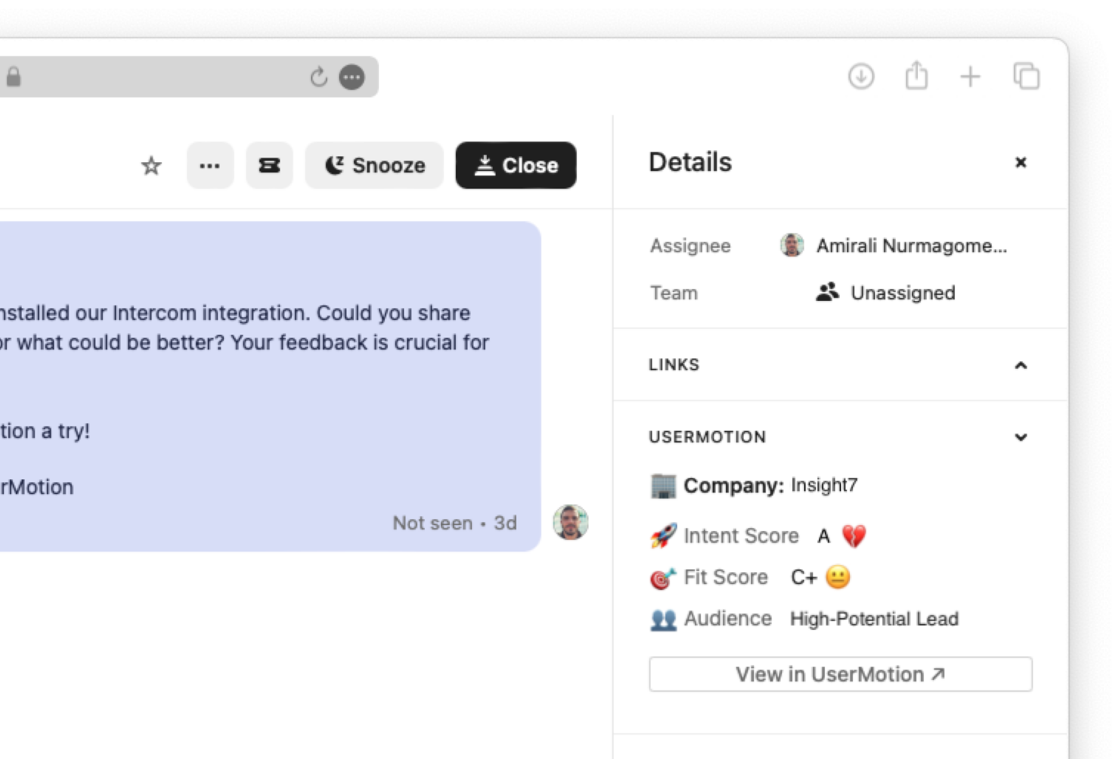Click the Company building icon
Image resolution: width=1115 pixels, height=759 pixels.
pos(662,486)
